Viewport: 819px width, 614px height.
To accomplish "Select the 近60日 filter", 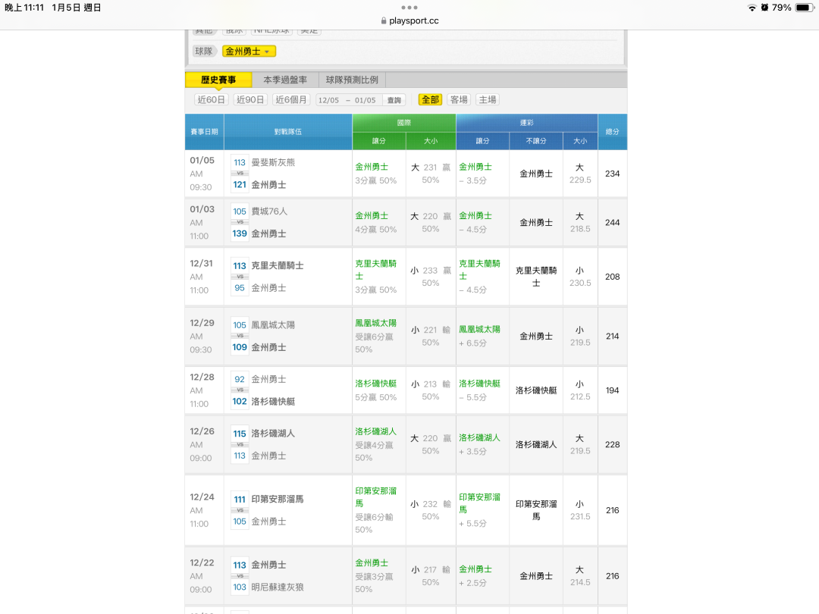I will point(211,100).
